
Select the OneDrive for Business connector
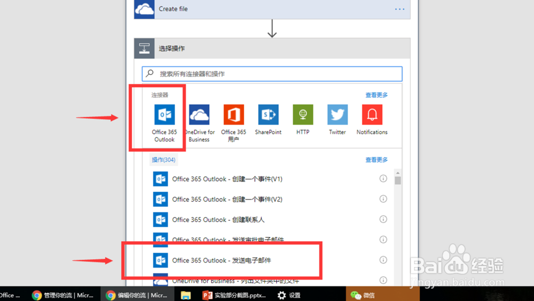pyautogui.click(x=199, y=123)
